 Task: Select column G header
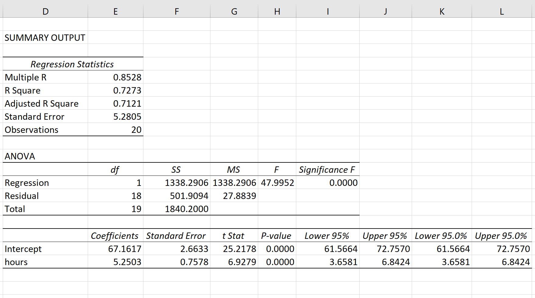(x=234, y=12)
